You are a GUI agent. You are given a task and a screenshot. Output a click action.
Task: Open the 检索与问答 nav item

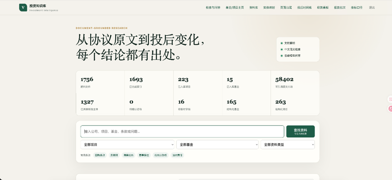213,8
